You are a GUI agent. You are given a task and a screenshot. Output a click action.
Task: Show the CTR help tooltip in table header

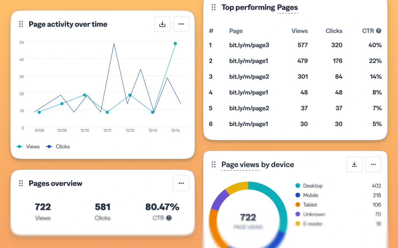pos(379,31)
